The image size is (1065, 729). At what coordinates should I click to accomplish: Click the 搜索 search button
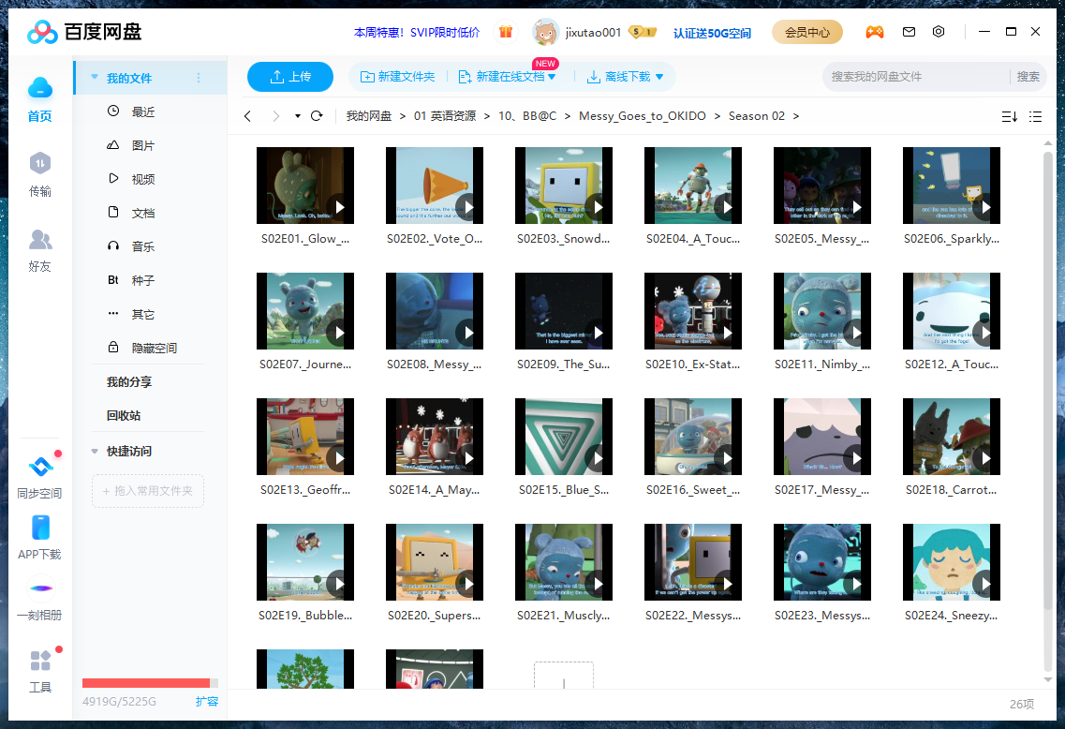(x=1028, y=77)
